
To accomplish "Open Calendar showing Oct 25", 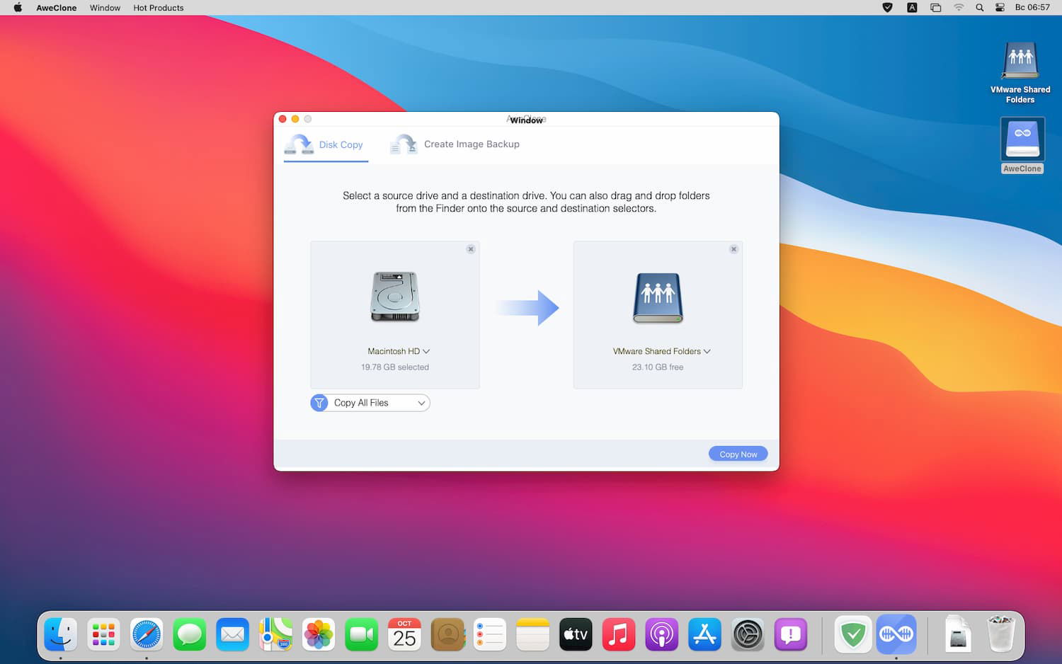I will point(404,634).
